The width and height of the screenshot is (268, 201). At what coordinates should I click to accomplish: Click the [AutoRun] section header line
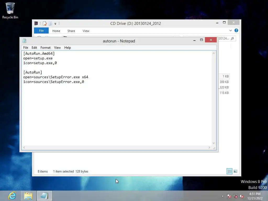coord(33,72)
